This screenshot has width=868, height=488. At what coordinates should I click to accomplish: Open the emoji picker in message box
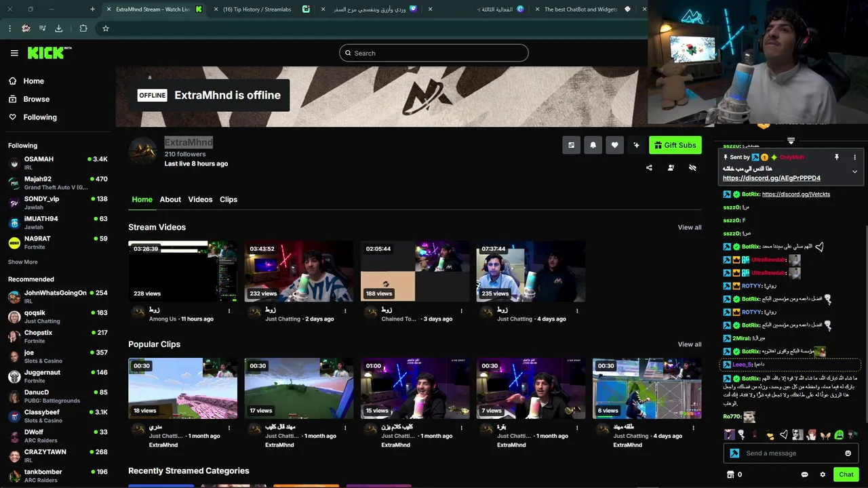click(x=848, y=453)
